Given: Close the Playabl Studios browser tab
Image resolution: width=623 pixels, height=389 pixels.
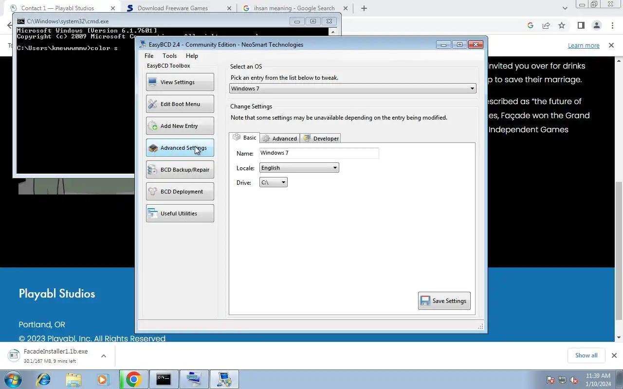Looking at the screenshot, I should click(112, 8).
